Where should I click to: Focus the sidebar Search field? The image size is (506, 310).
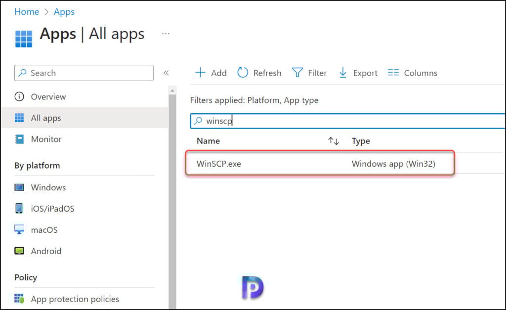pyautogui.click(x=84, y=73)
